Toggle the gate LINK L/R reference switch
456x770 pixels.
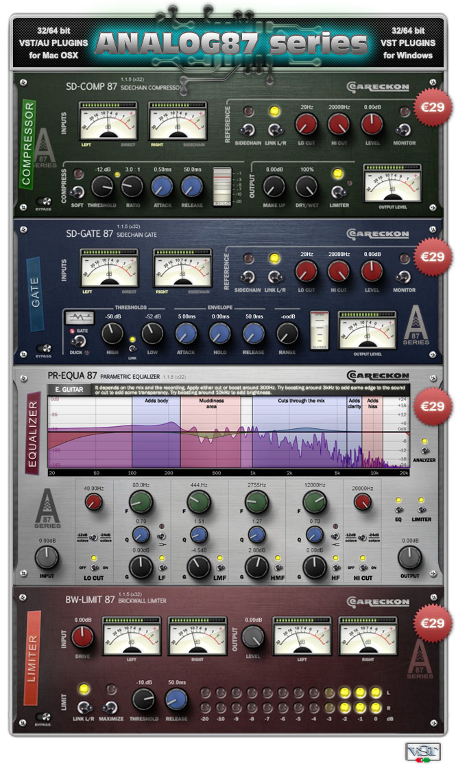pos(275,277)
